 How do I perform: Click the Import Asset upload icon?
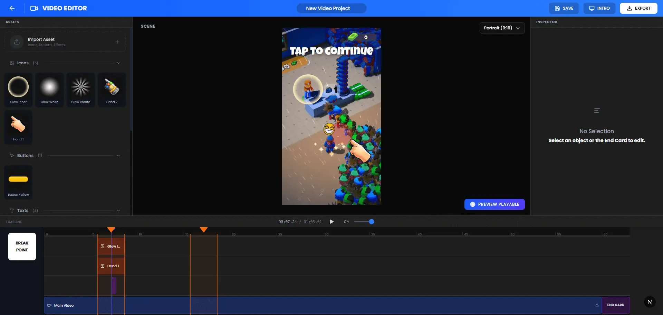tap(17, 41)
